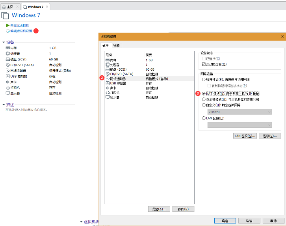Open the VMnet0 dropdown
Viewport: 286px width, 226px height.
pos(240,112)
